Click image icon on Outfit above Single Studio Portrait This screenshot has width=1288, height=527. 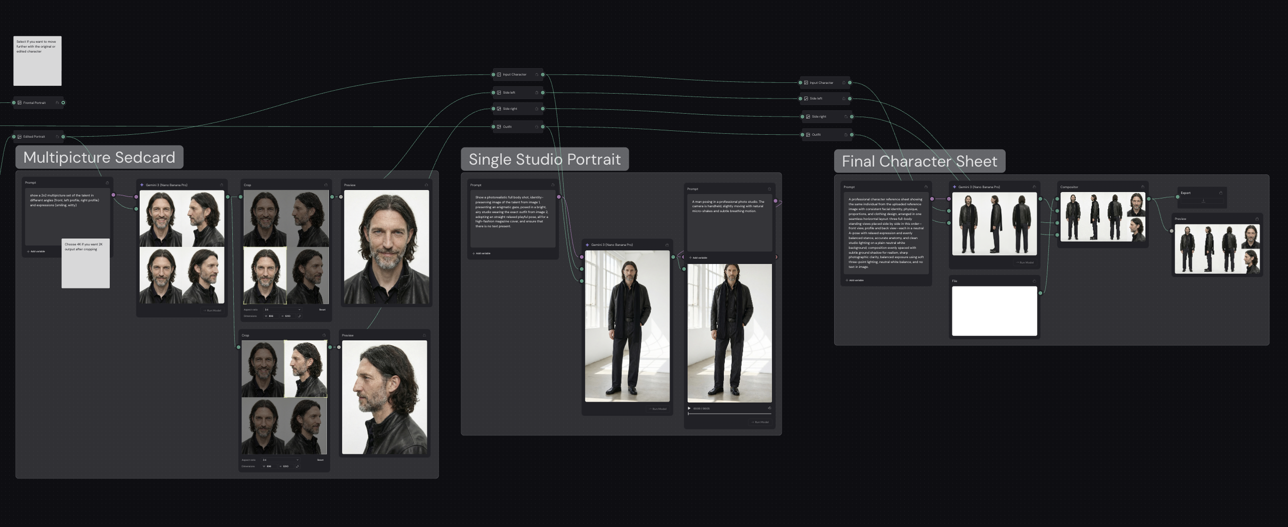499,127
